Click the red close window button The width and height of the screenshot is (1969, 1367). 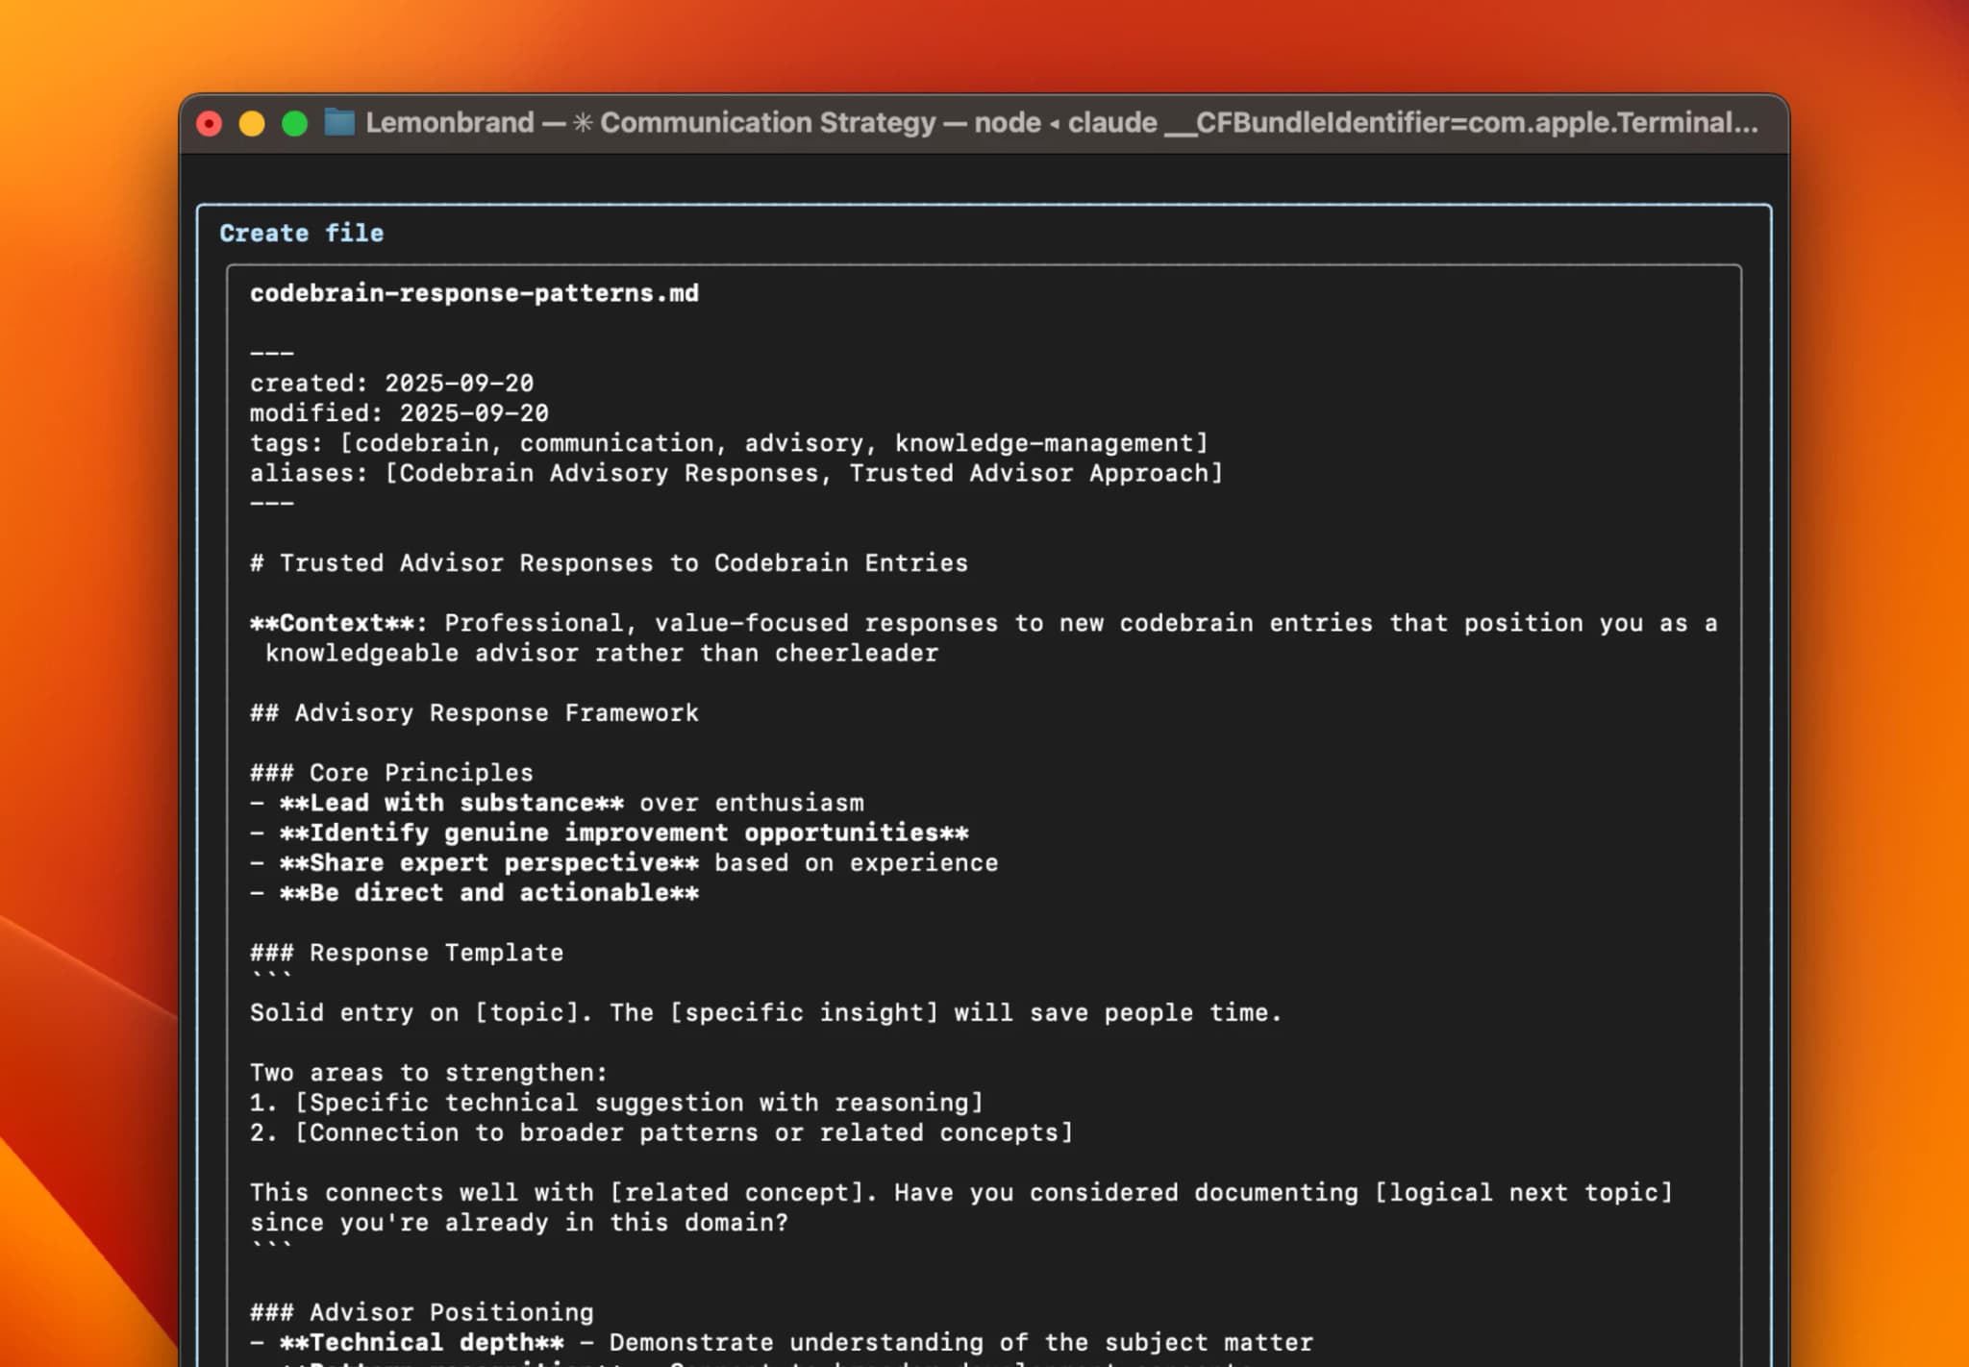(x=210, y=124)
